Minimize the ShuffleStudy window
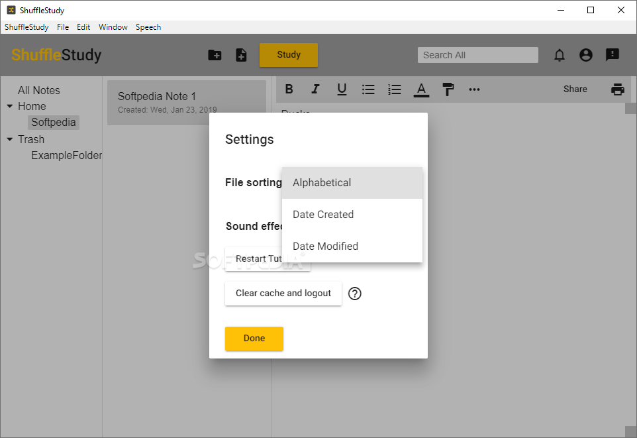Viewport: 637px width, 438px height. click(561, 10)
